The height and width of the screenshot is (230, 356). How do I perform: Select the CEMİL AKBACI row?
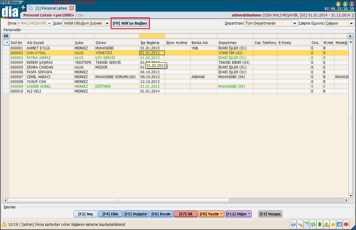point(179,77)
